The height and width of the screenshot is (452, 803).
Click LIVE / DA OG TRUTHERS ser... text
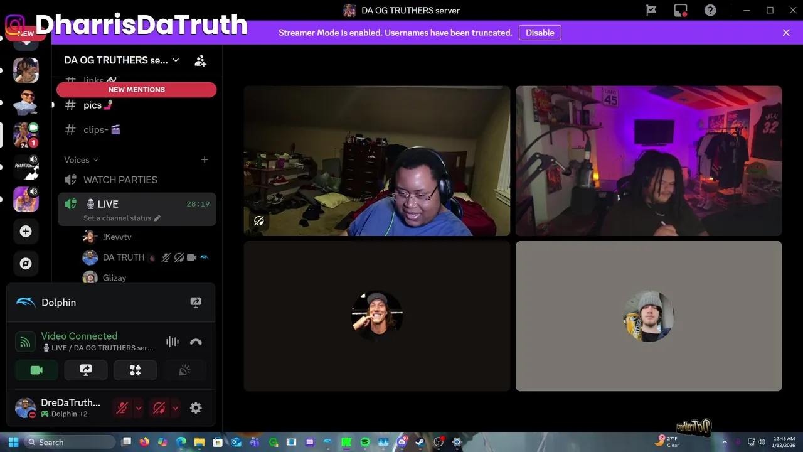97,348
